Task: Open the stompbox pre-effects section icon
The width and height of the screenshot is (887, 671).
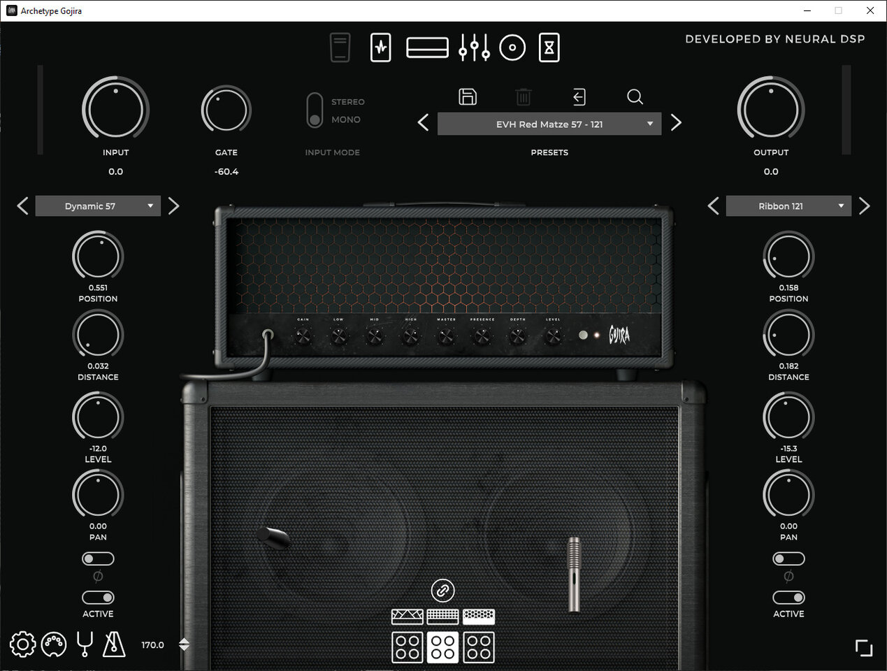Action: [380, 48]
